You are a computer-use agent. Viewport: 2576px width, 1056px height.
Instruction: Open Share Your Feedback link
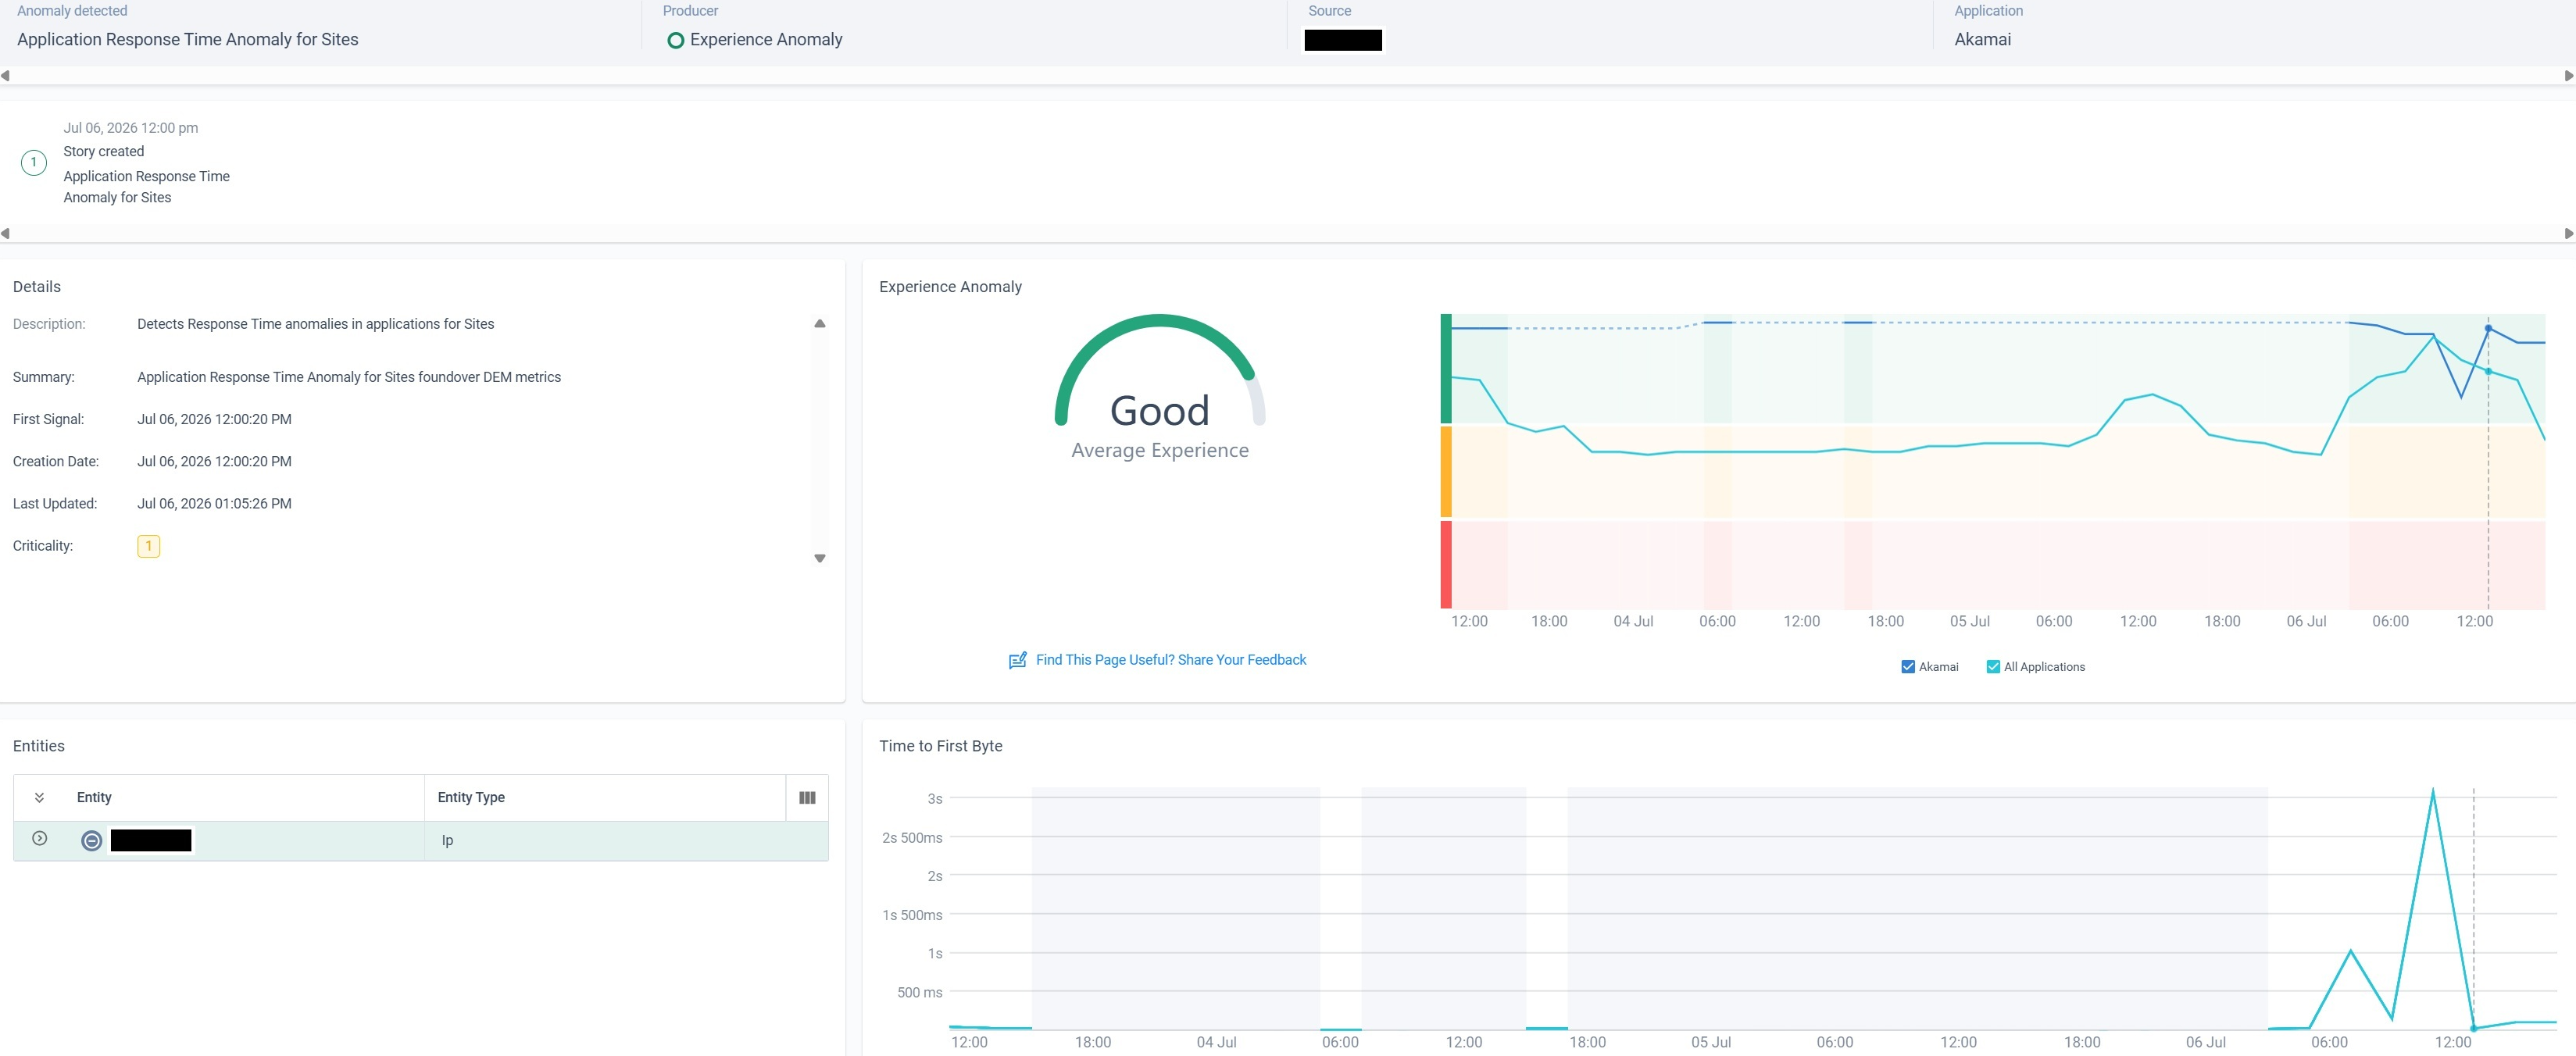click(1171, 660)
